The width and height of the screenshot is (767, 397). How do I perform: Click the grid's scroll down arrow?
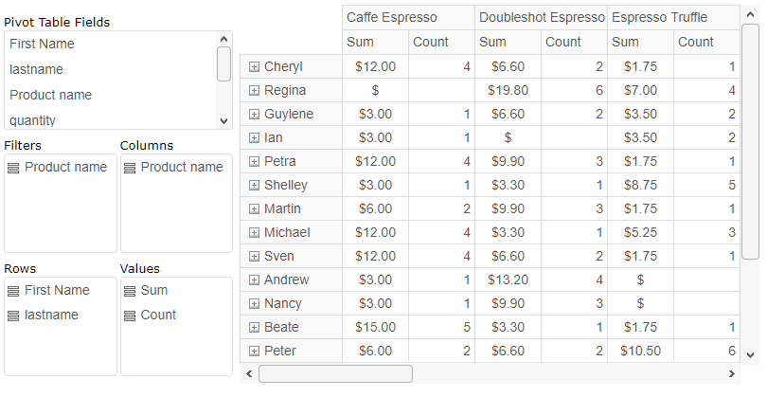(x=750, y=354)
